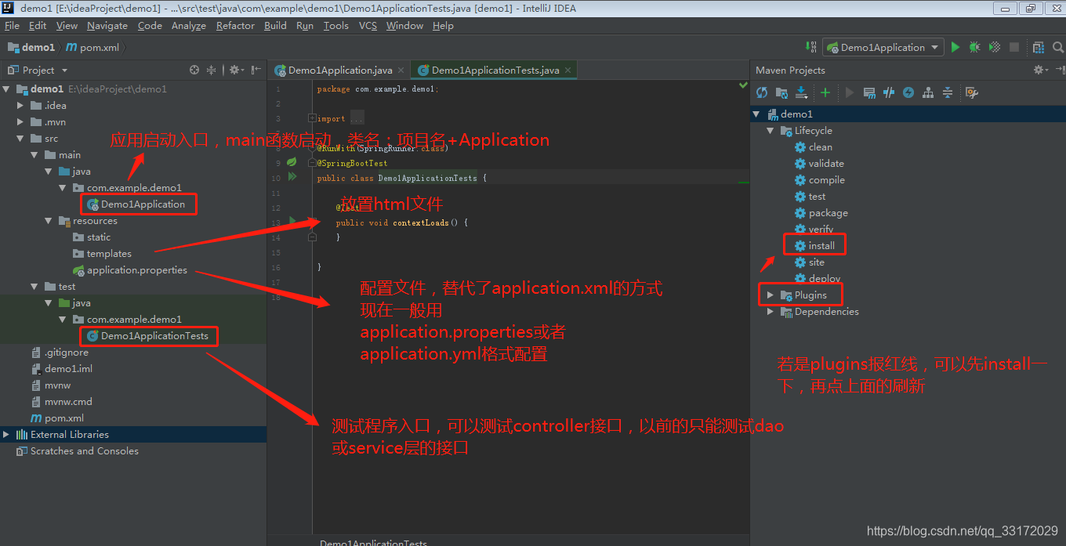Open Demo1Application run configuration dropdown
Viewport: 1066px width, 546px height.
point(883,47)
